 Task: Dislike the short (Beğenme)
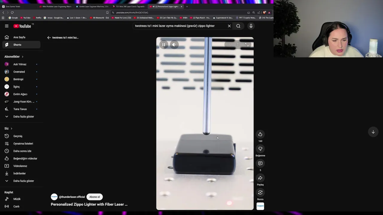[260, 149]
